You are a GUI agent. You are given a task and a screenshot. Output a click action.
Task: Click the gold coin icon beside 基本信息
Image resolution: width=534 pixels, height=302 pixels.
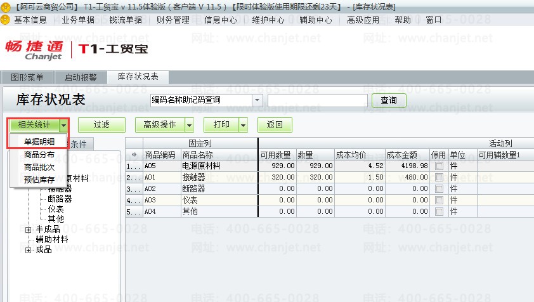5,20
